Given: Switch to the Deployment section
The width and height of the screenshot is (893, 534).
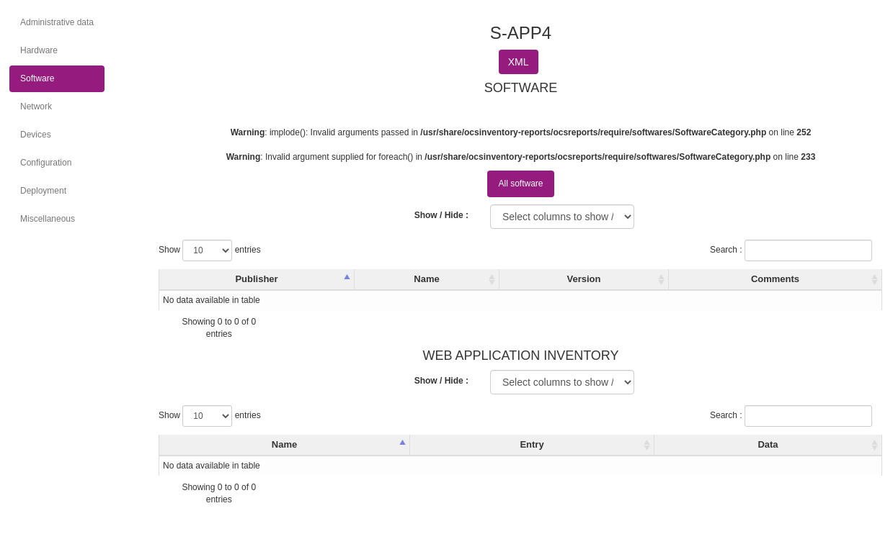Looking at the screenshot, I should 43,191.
